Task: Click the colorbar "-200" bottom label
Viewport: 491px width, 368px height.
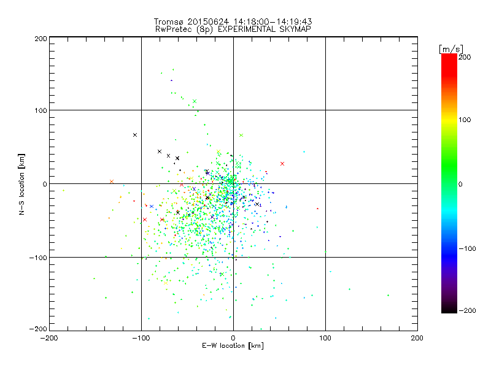Action: [x=467, y=310]
